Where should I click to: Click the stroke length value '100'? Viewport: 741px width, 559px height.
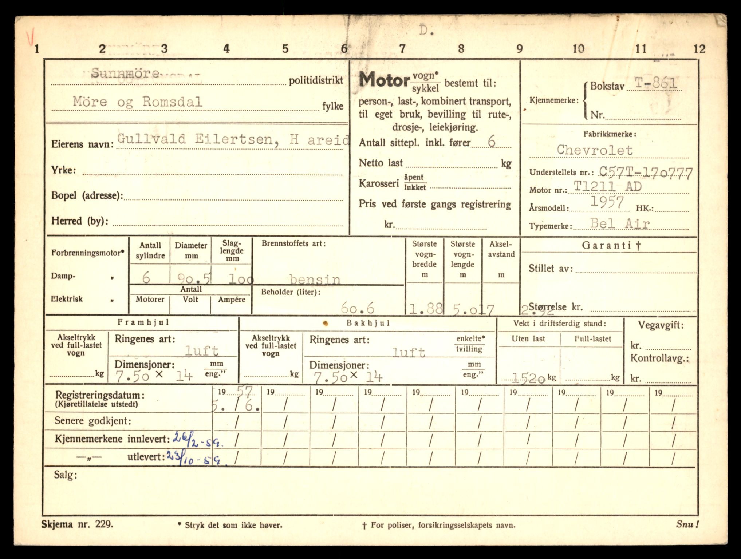tap(241, 279)
